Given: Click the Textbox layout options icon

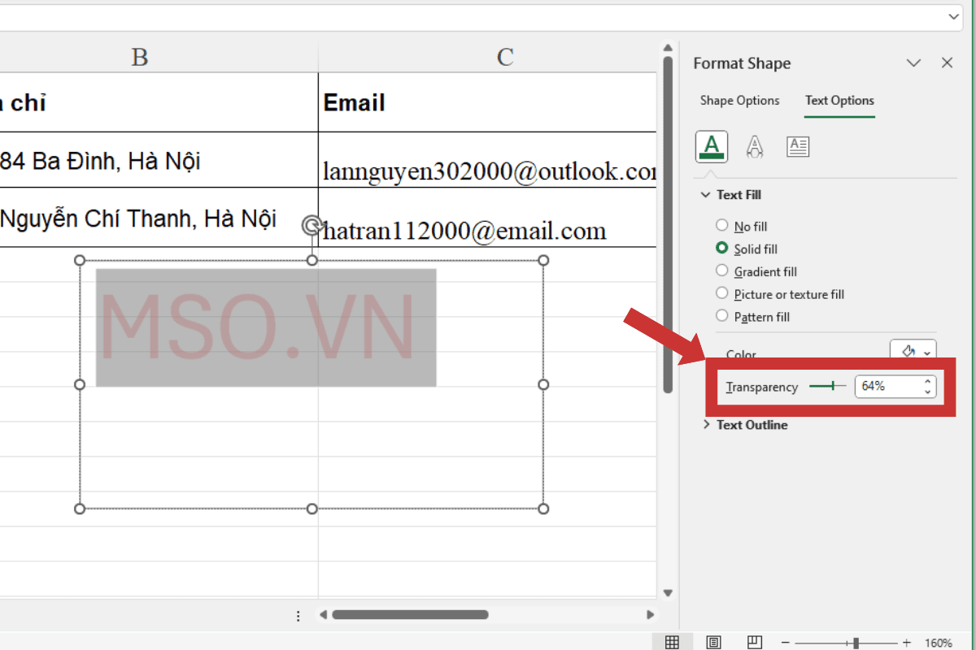Looking at the screenshot, I should tap(798, 146).
